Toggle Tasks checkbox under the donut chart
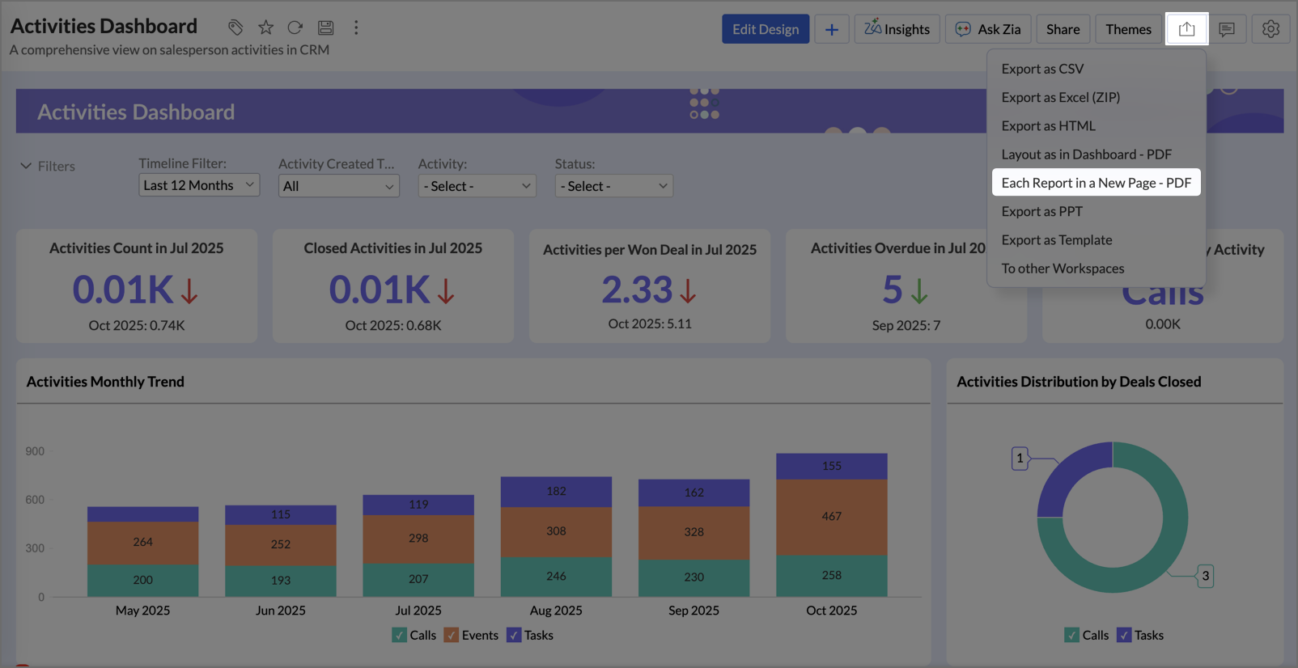1298x668 pixels. [1124, 635]
